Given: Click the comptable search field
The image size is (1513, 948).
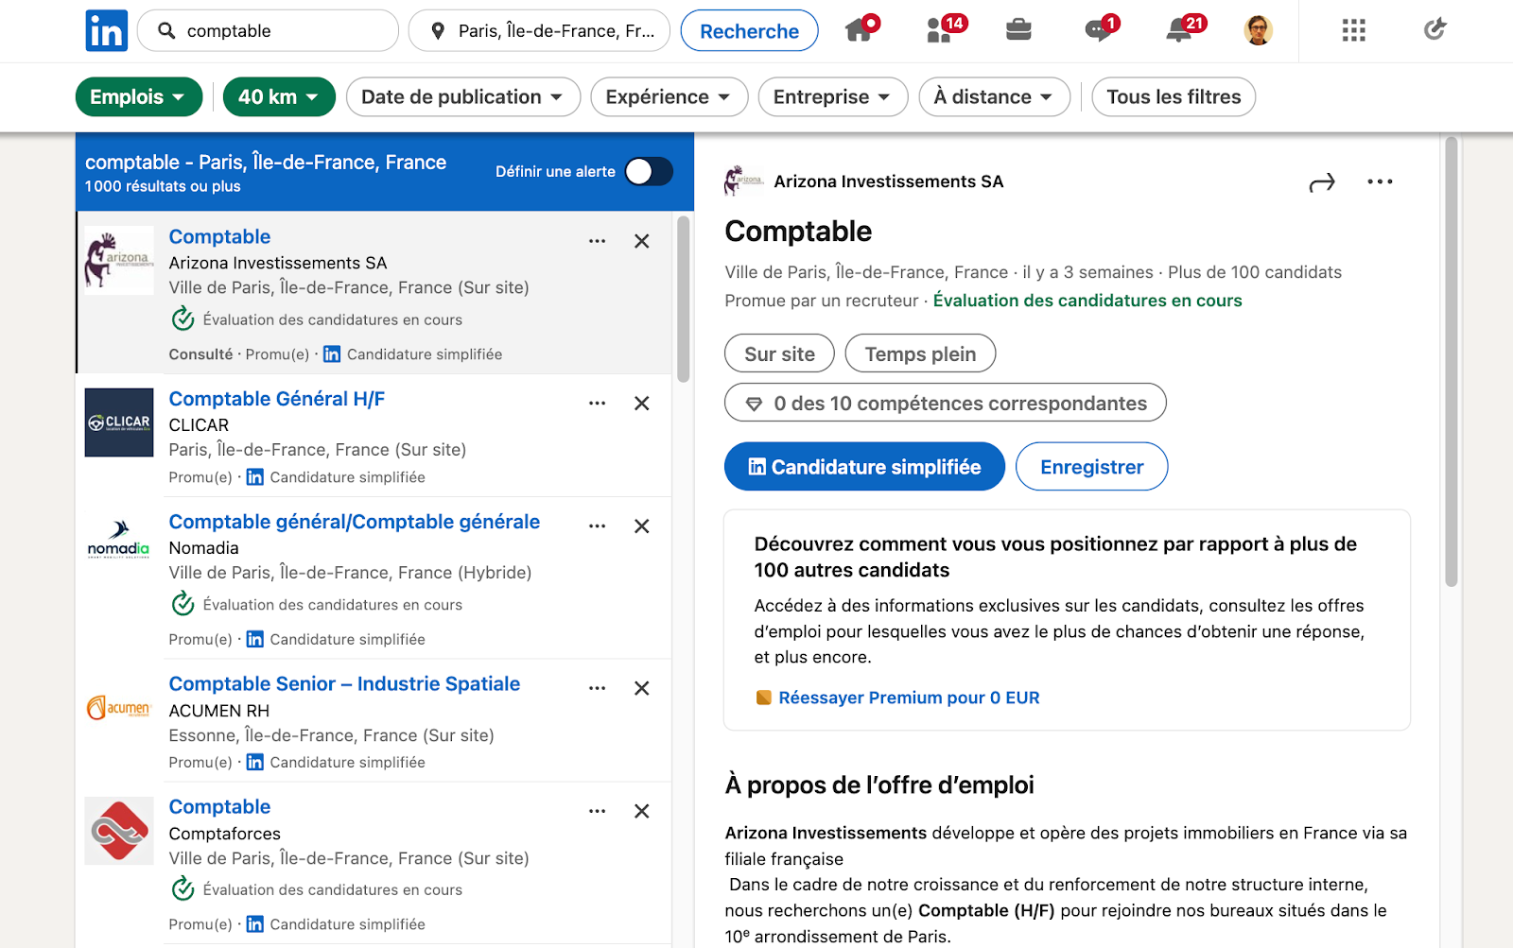Looking at the screenshot, I should click(x=269, y=31).
